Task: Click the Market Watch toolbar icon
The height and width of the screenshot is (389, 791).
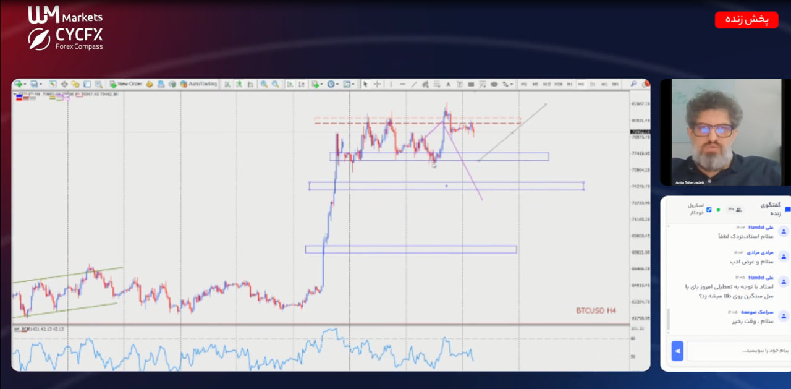Action: click(53, 84)
